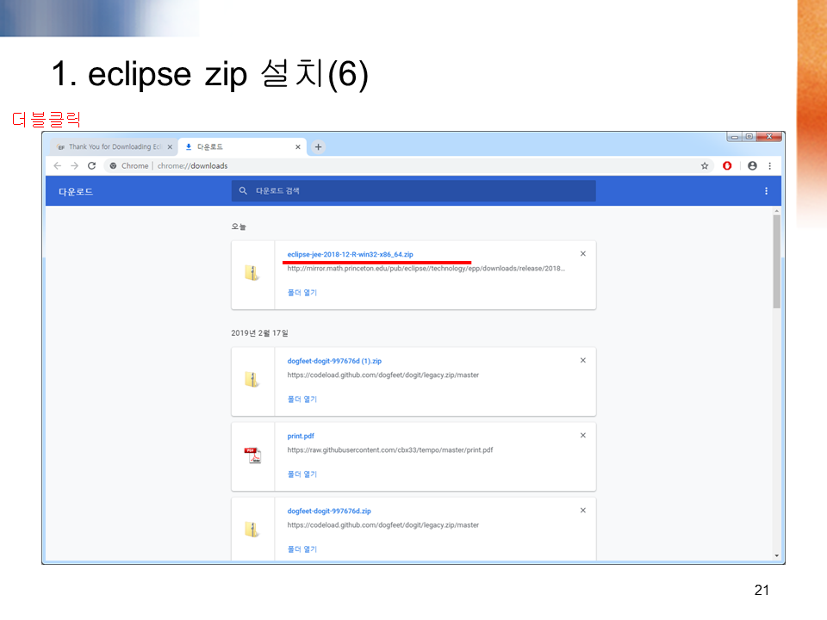
Task: Show dogfeet-dogit-997676d.zip in folder
Action: 302,549
